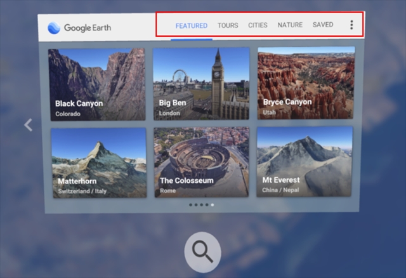Click the Google Earth logo icon
The image size is (406, 278).
55,27
